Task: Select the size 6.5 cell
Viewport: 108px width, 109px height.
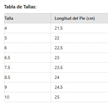Action: click(27, 58)
